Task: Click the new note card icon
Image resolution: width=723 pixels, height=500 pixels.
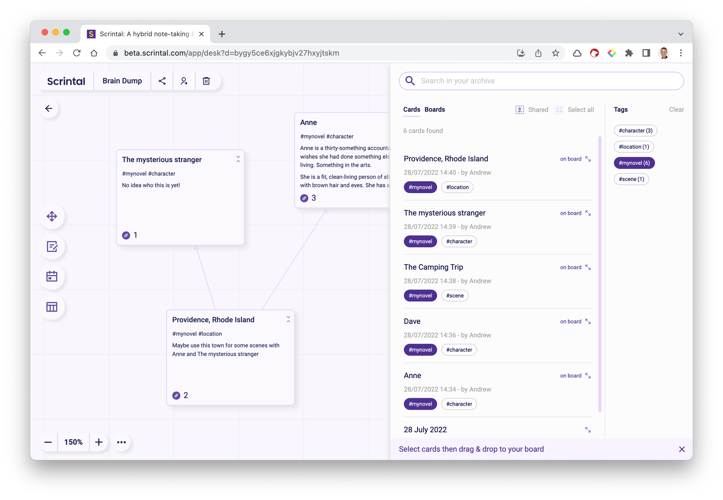Action: [x=52, y=247]
